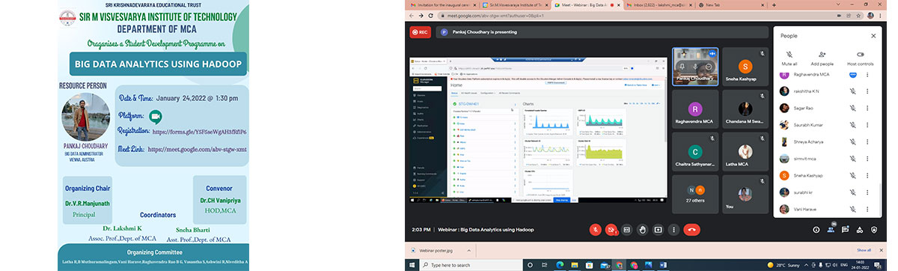Viewport: 898px width, 271px height.
Task: Mute Saurabh Kumar's microphone
Action: [853, 124]
